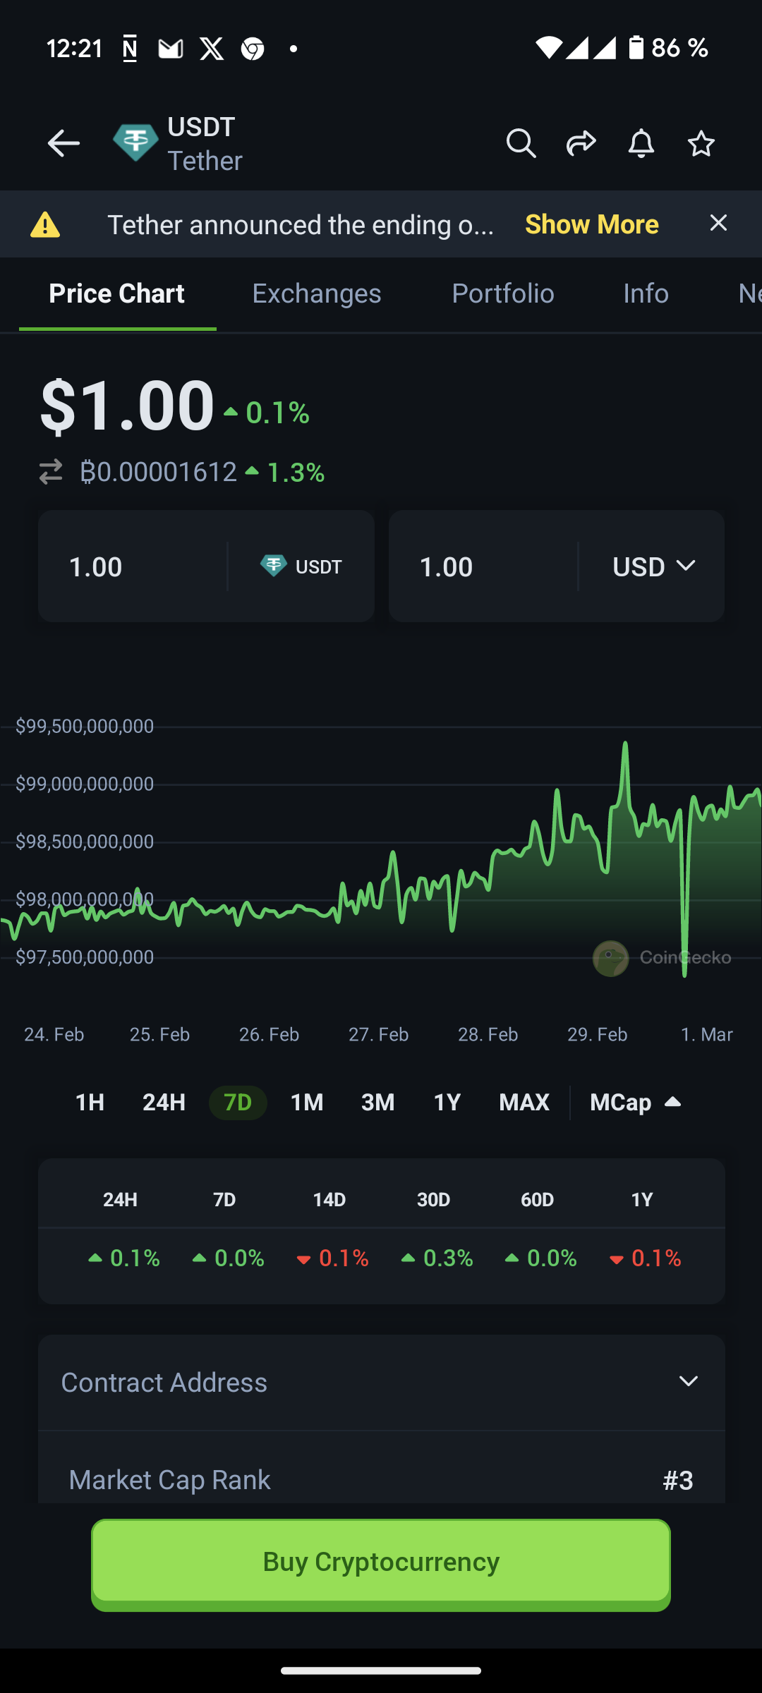Open the search magnifier icon
Screen dimensions: 762x1693
521,144
